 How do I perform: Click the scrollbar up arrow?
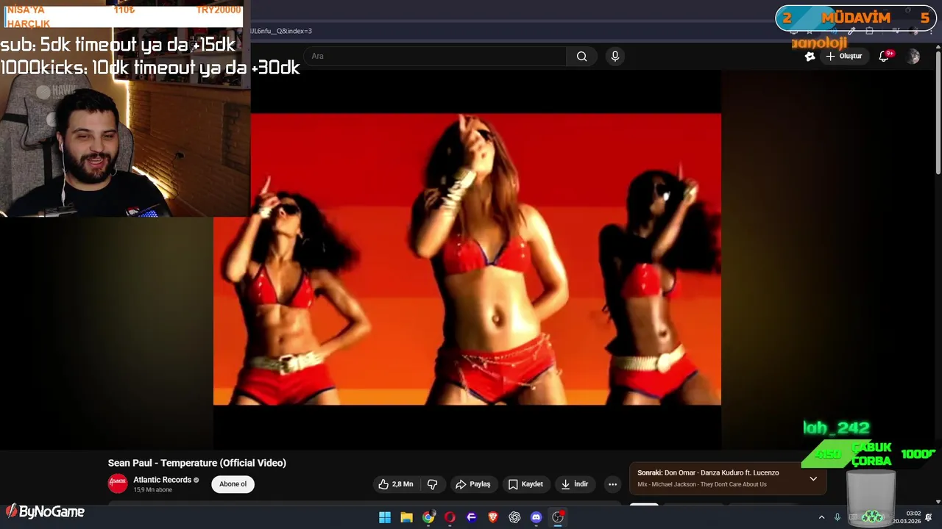tap(938, 48)
